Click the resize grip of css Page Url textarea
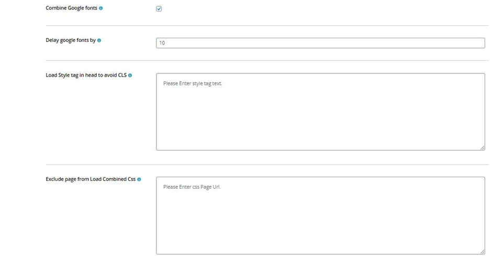Screen dimensions: 492x260 pyautogui.click(x=482, y=252)
